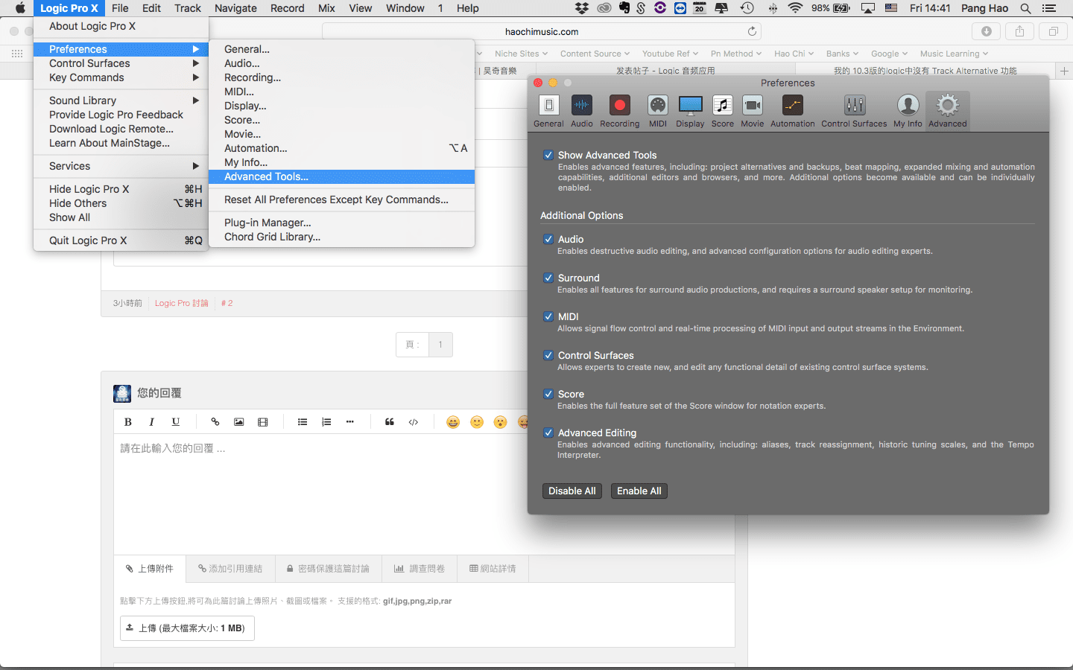
Task: Toggle Audio additional option checkbox
Action: click(x=548, y=239)
